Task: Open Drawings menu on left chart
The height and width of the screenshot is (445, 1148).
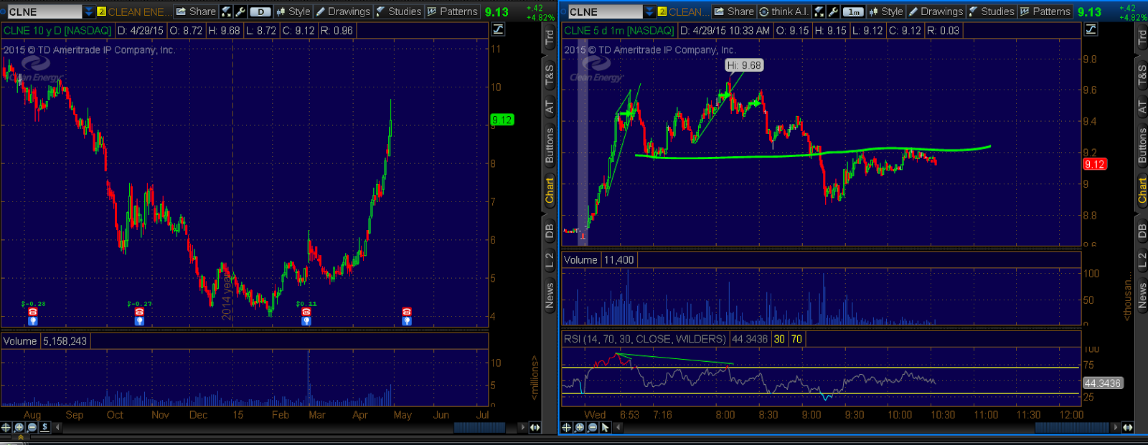Action: [343, 11]
